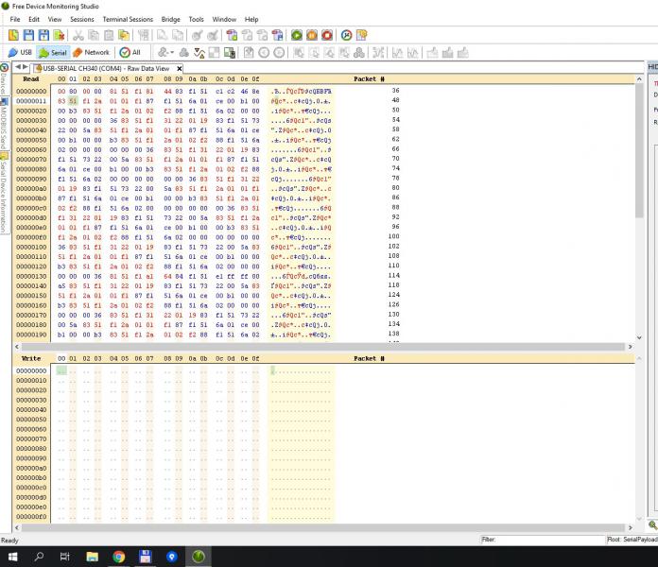The image size is (658, 567).
Task: Click the green Start monitoring button
Action: click(296, 35)
